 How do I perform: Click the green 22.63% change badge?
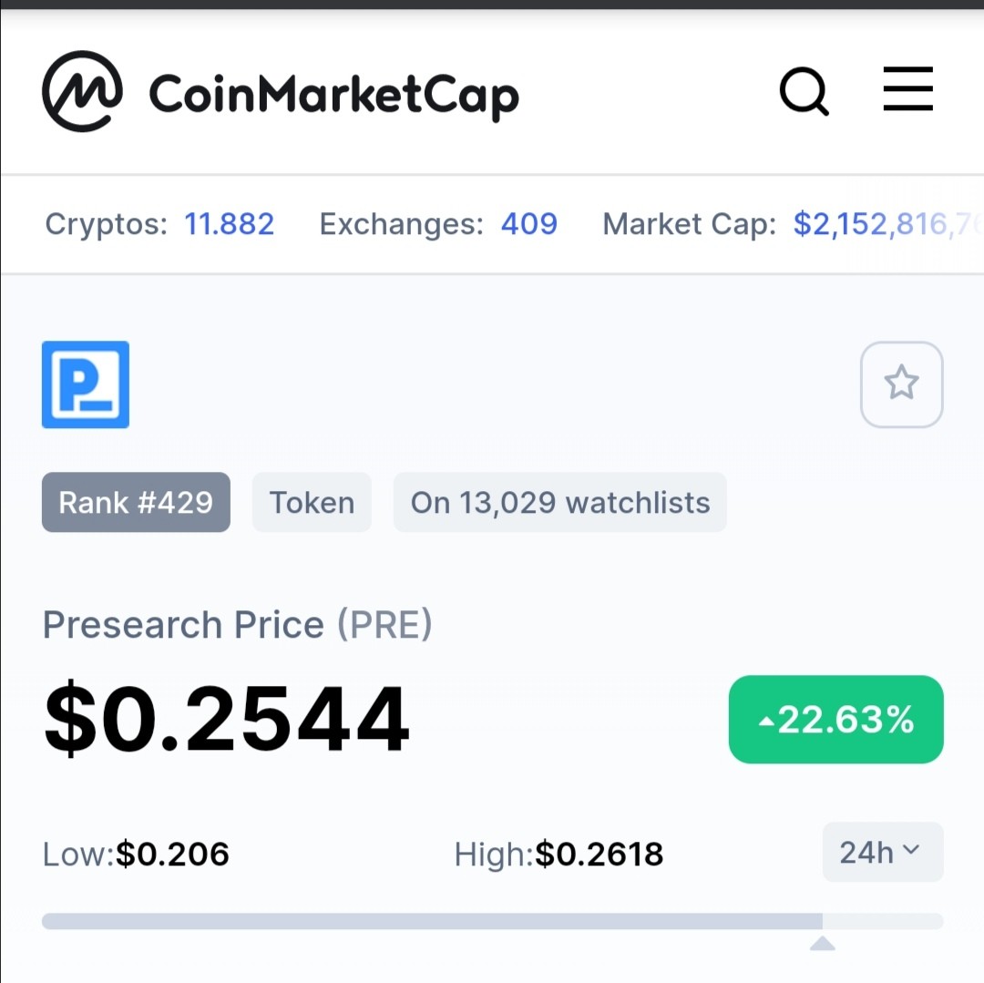[x=835, y=720]
